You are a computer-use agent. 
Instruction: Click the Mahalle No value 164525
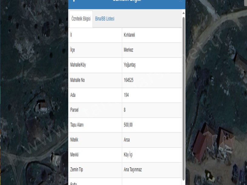tap(129, 80)
